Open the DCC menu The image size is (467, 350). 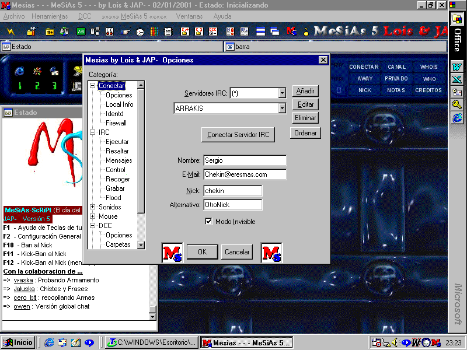click(85, 16)
